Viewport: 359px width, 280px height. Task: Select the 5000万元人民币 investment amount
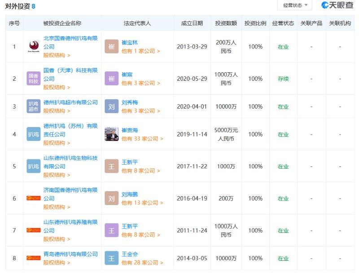tap(226, 134)
